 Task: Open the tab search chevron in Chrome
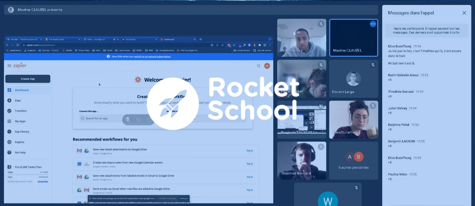(270, 39)
